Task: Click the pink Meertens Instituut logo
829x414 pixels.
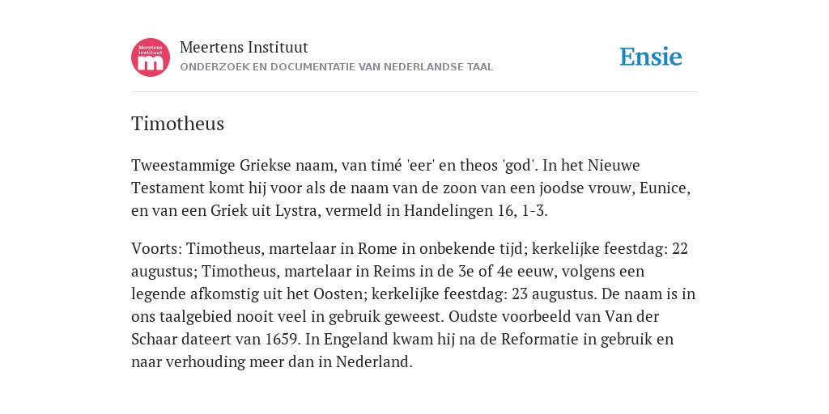Action: pos(151,57)
